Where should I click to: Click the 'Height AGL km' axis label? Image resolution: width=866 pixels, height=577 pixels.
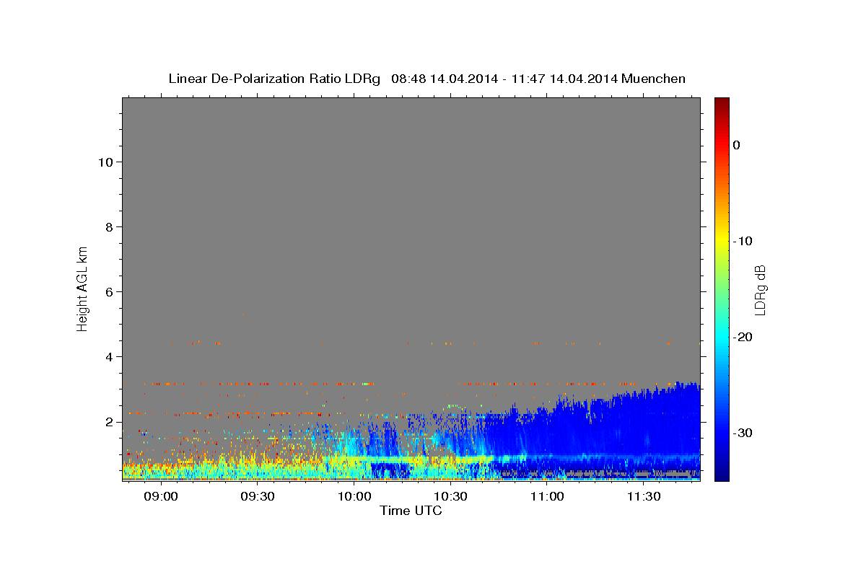(x=82, y=288)
